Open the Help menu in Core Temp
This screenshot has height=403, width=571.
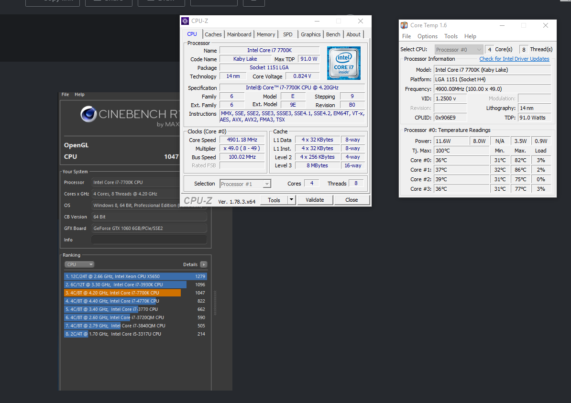[470, 36]
